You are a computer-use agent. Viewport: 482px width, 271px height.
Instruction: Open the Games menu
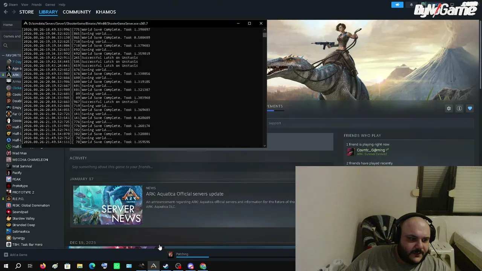(50, 5)
